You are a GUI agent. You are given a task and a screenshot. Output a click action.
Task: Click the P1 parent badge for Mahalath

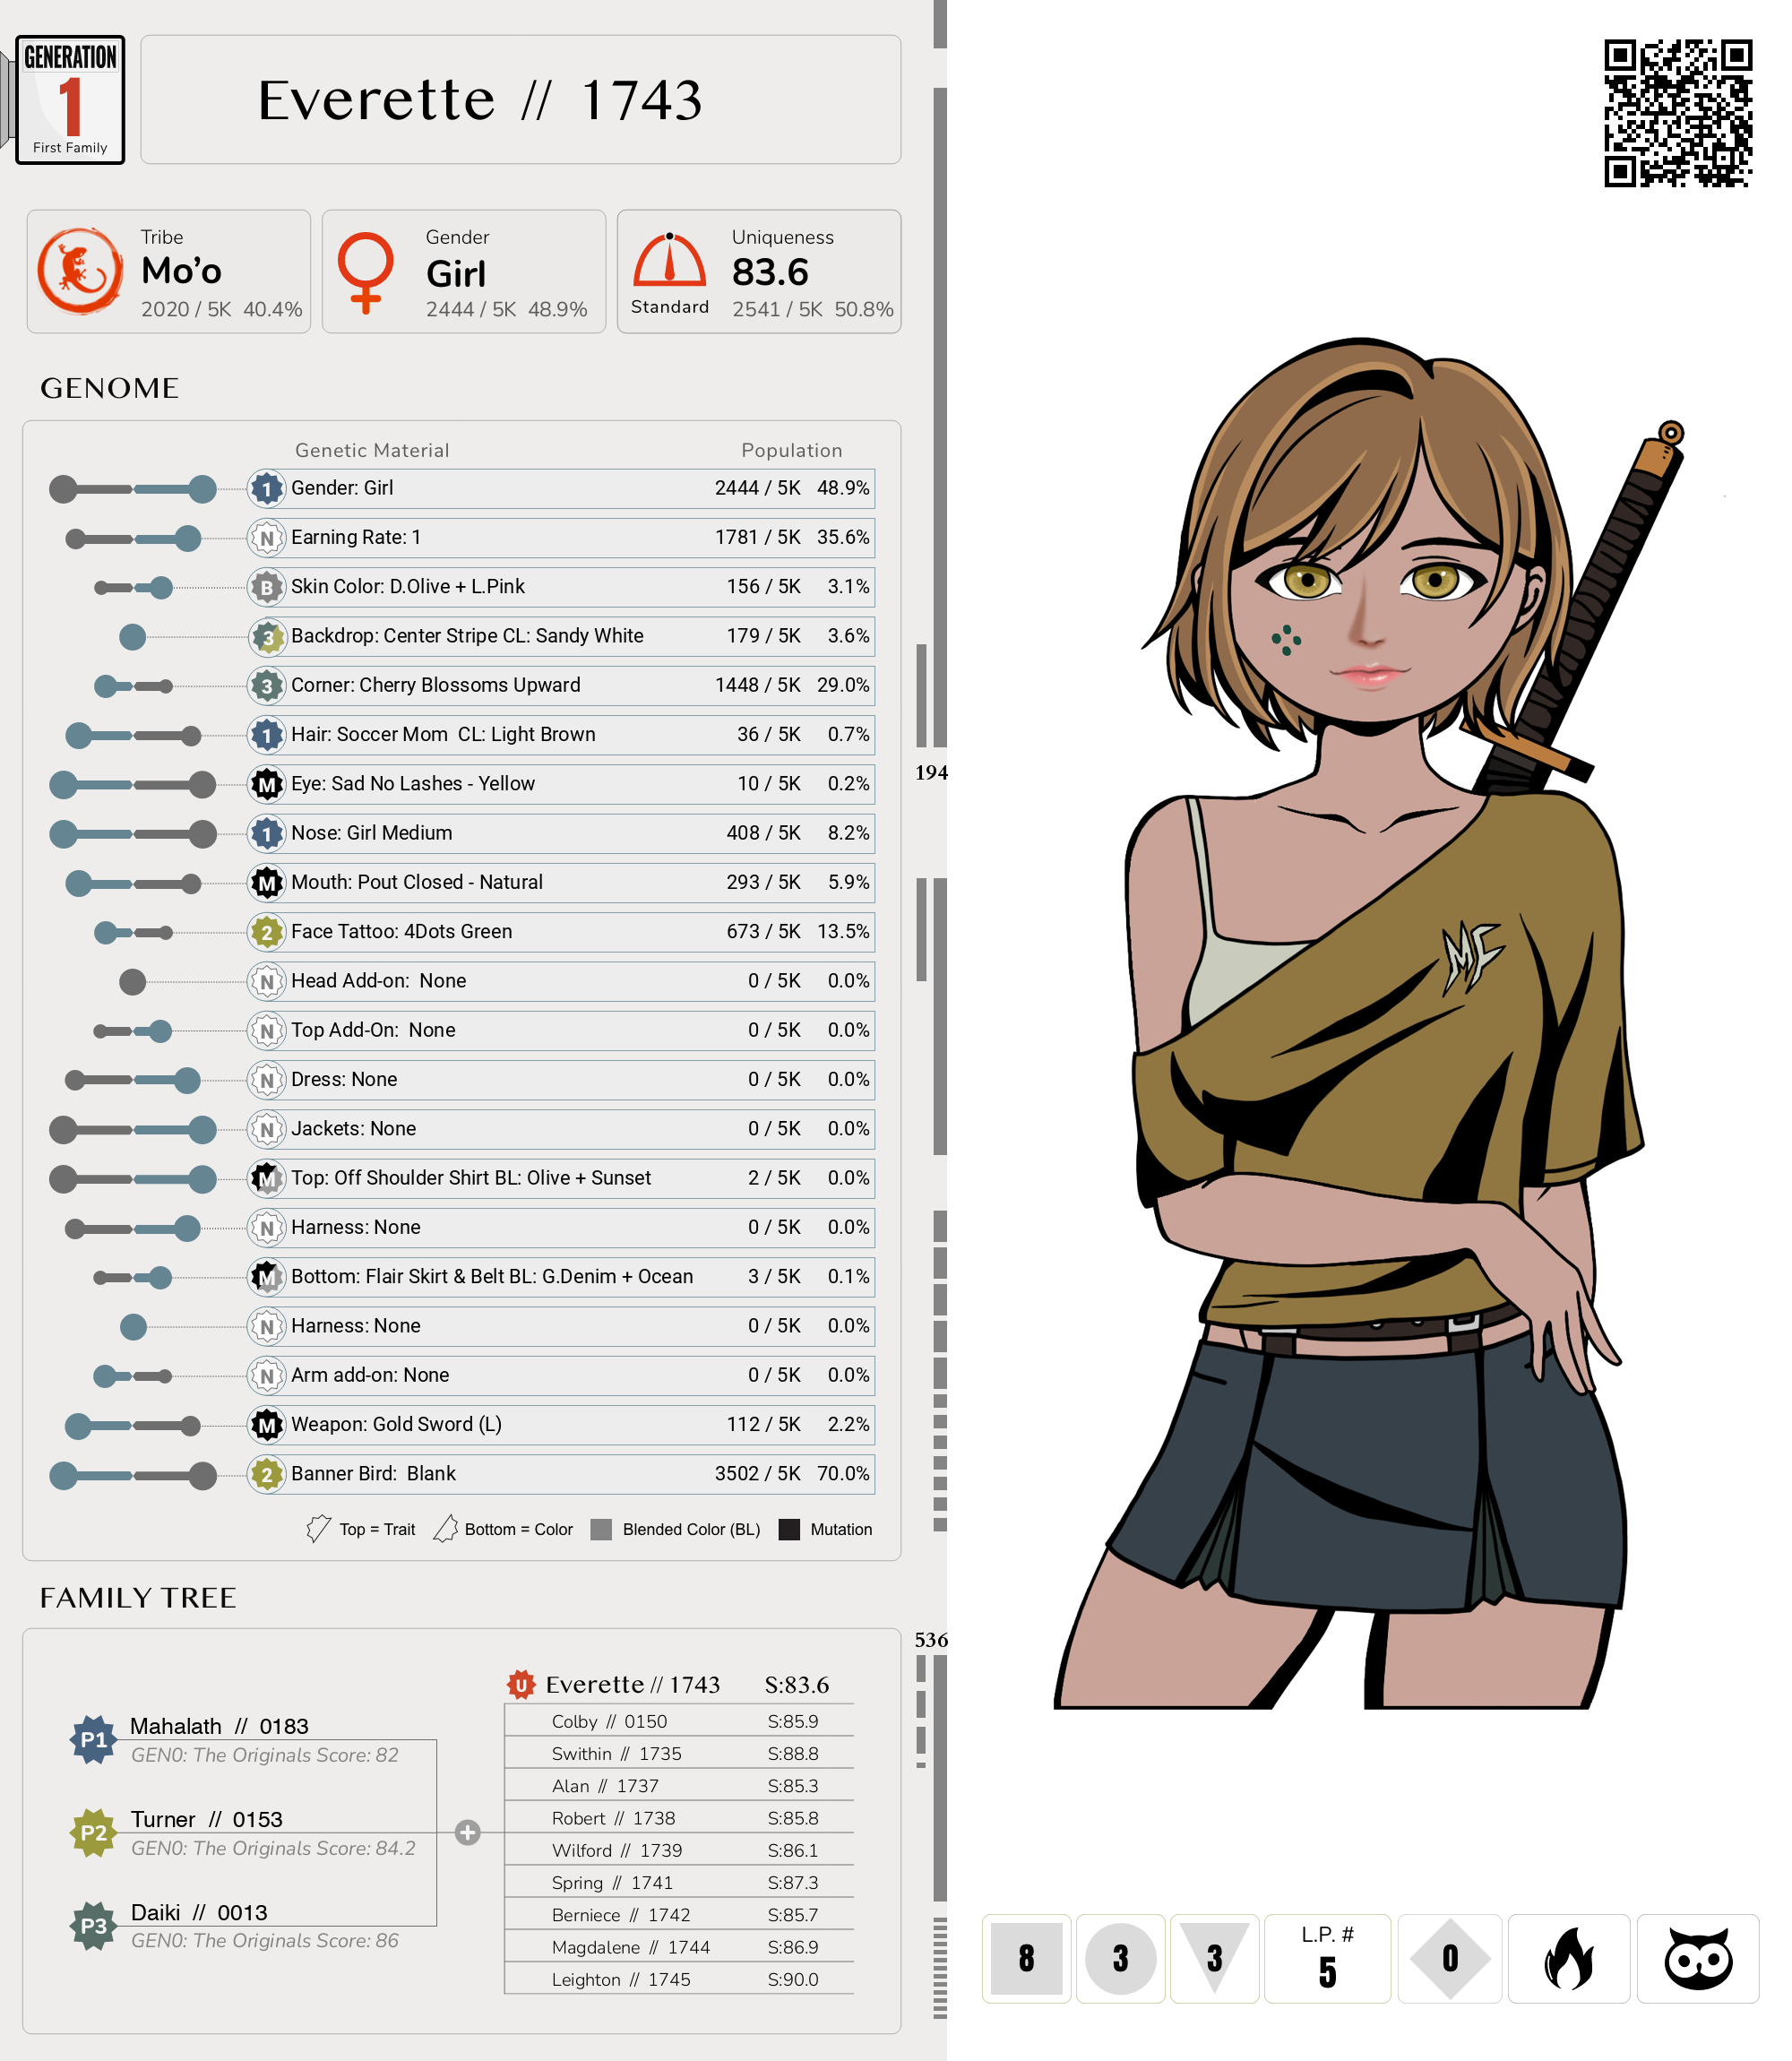(93, 1740)
